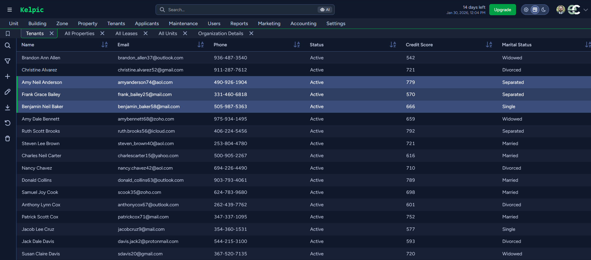Image resolution: width=591 pixels, height=260 pixels.
Task: Click the Kelpic logo
Action: click(x=32, y=10)
